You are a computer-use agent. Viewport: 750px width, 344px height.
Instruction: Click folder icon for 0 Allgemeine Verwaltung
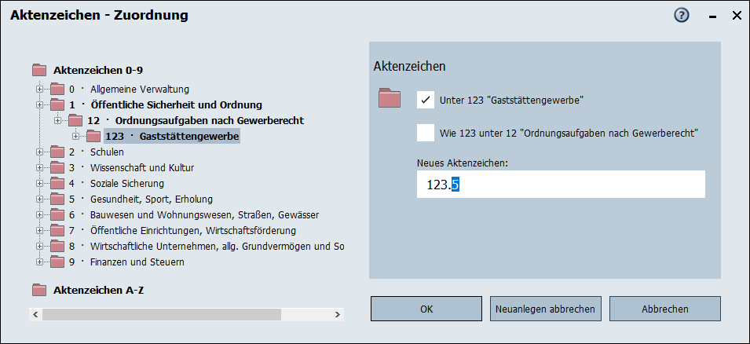[57, 89]
